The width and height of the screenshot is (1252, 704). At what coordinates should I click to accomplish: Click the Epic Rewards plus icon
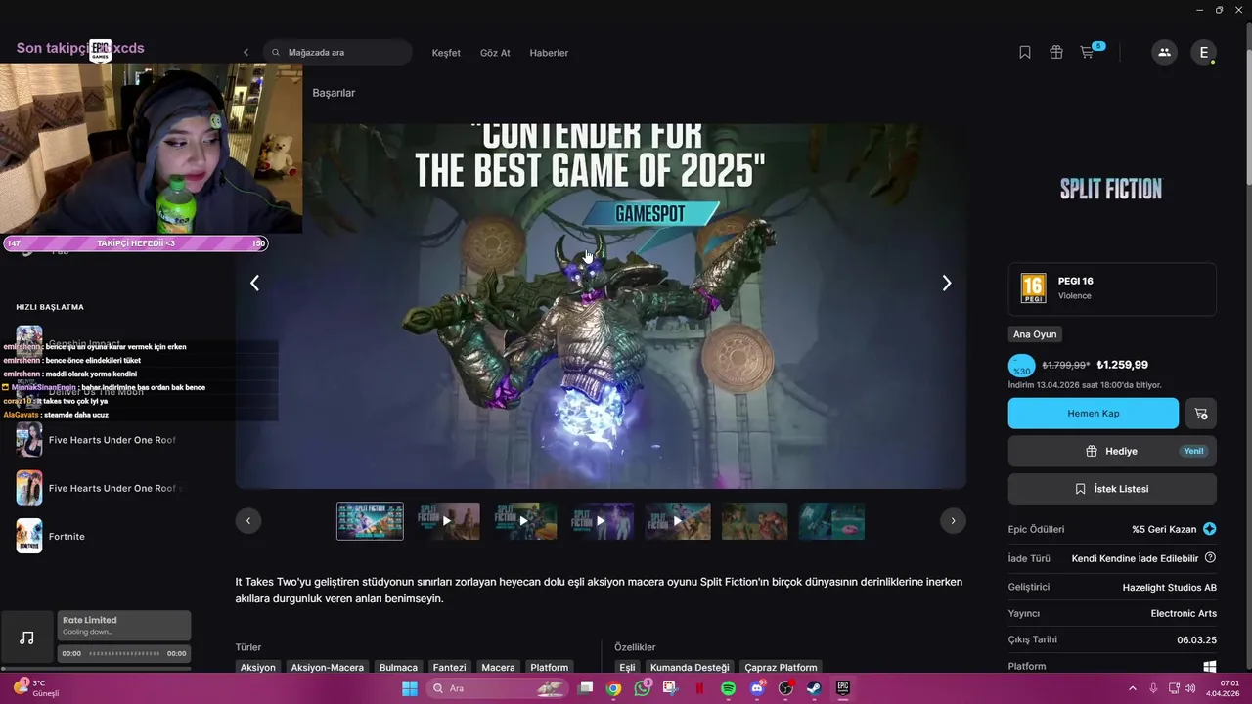(x=1210, y=529)
